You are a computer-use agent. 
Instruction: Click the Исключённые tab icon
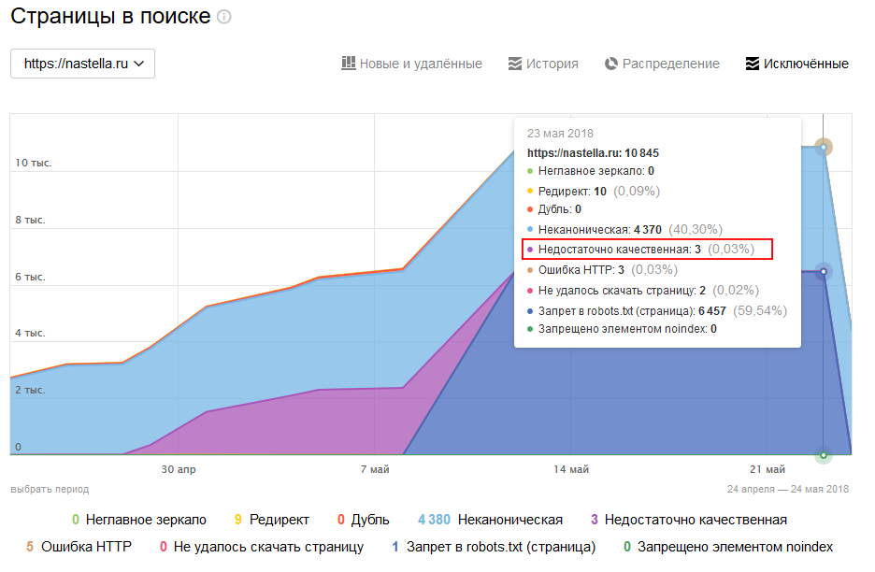[752, 64]
